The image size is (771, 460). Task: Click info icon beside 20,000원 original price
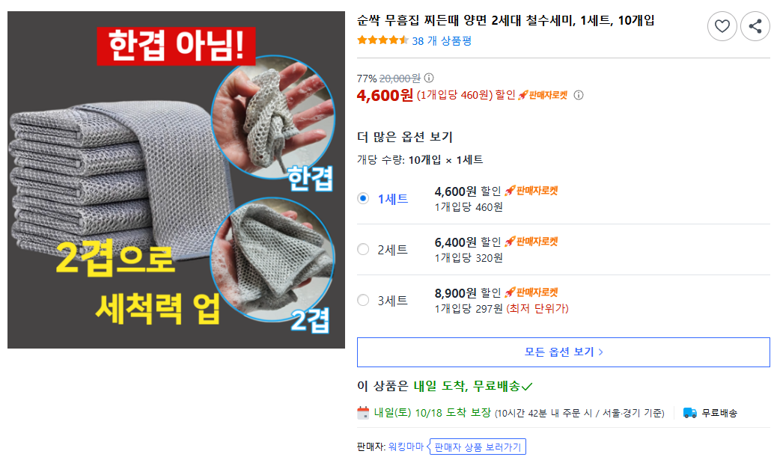429,78
